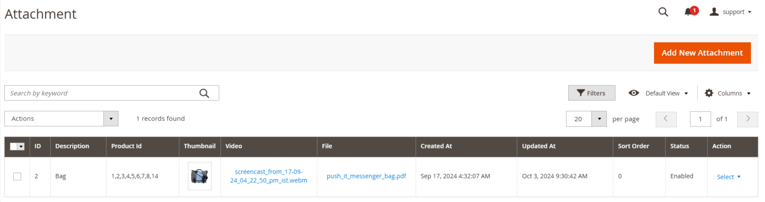Open the Actions dropdown
Screen dimensions: 765x202
coord(61,119)
